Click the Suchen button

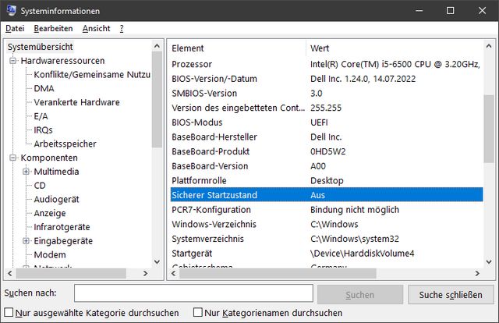359,294
